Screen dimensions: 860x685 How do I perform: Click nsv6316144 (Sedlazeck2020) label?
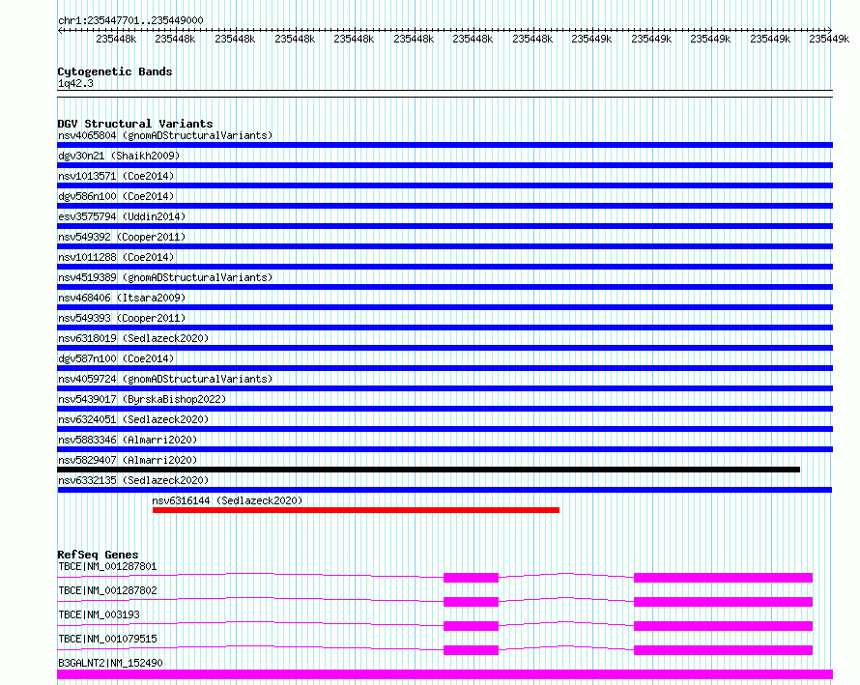point(227,500)
